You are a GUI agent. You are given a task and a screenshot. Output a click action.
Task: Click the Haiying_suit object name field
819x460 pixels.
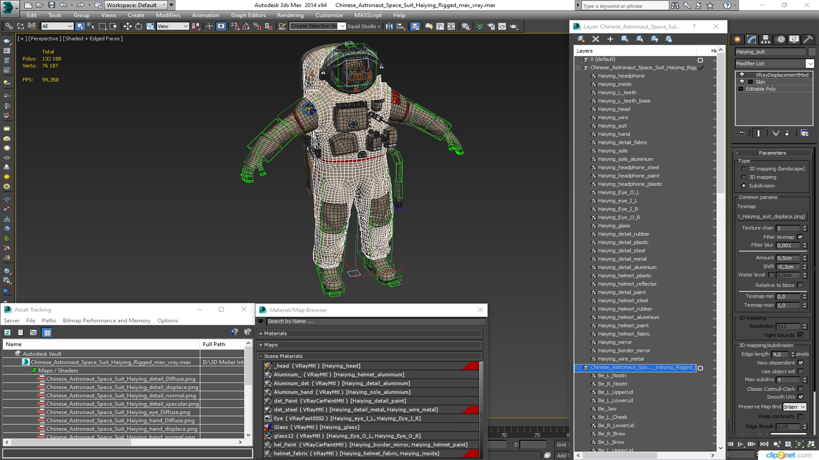coord(770,52)
